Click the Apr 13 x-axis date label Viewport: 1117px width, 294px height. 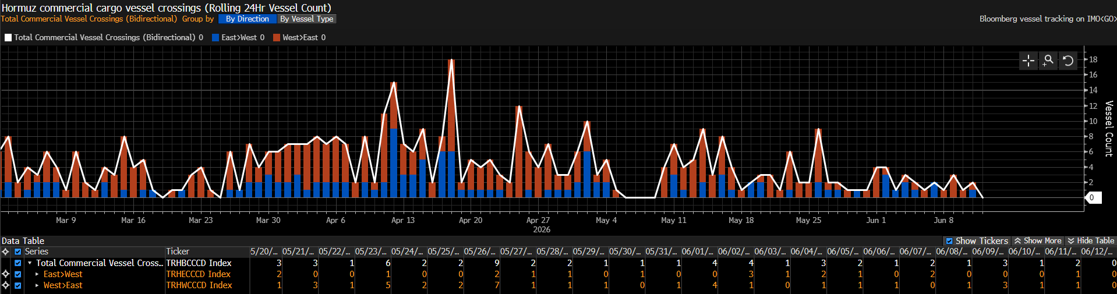click(x=403, y=221)
